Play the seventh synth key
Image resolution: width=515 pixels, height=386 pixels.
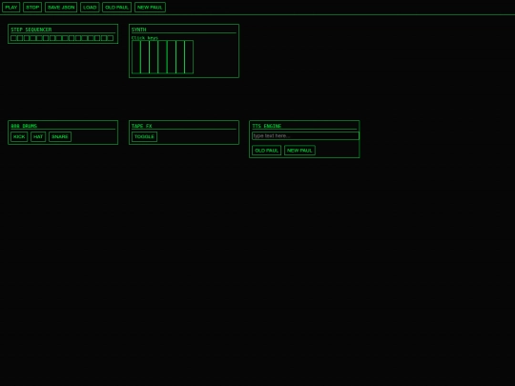pos(189,57)
